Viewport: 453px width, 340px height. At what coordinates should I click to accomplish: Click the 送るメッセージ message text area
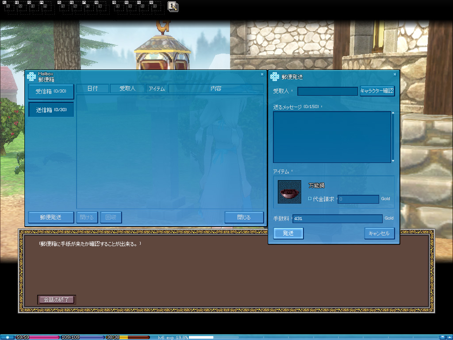point(332,137)
